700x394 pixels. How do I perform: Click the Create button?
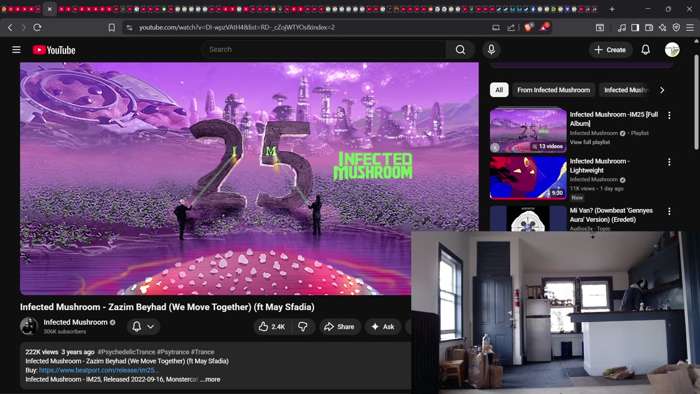pos(610,50)
